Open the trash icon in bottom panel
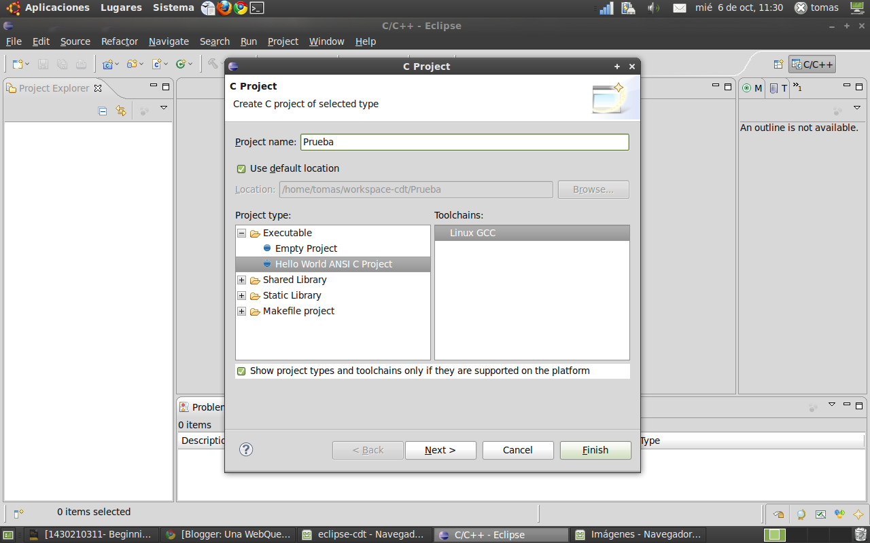This screenshot has height=543, width=870. (x=860, y=534)
